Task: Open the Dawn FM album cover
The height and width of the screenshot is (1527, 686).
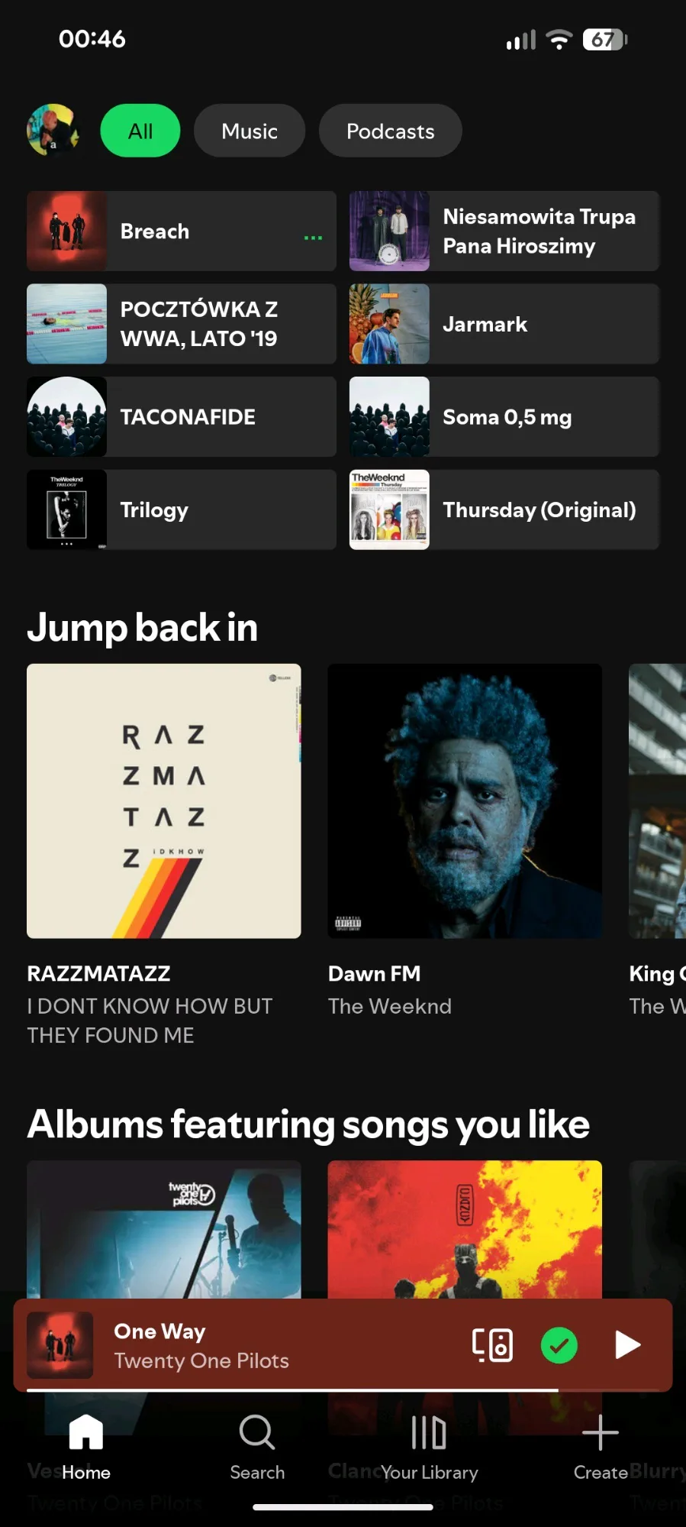Action: (x=465, y=801)
